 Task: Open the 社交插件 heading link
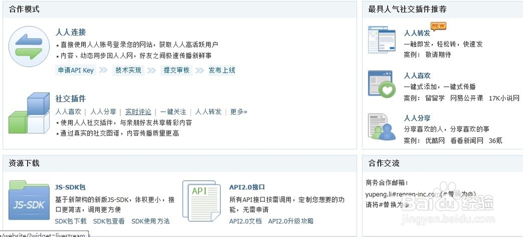[71, 99]
